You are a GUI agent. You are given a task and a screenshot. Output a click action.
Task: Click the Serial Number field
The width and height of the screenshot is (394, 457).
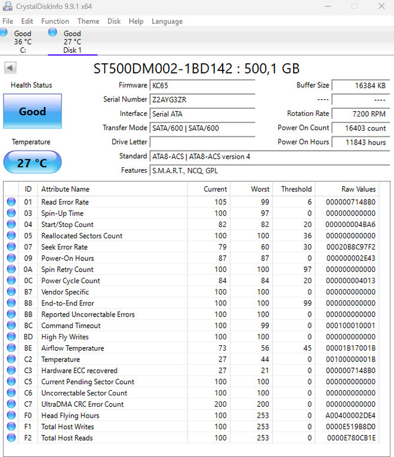click(202, 100)
